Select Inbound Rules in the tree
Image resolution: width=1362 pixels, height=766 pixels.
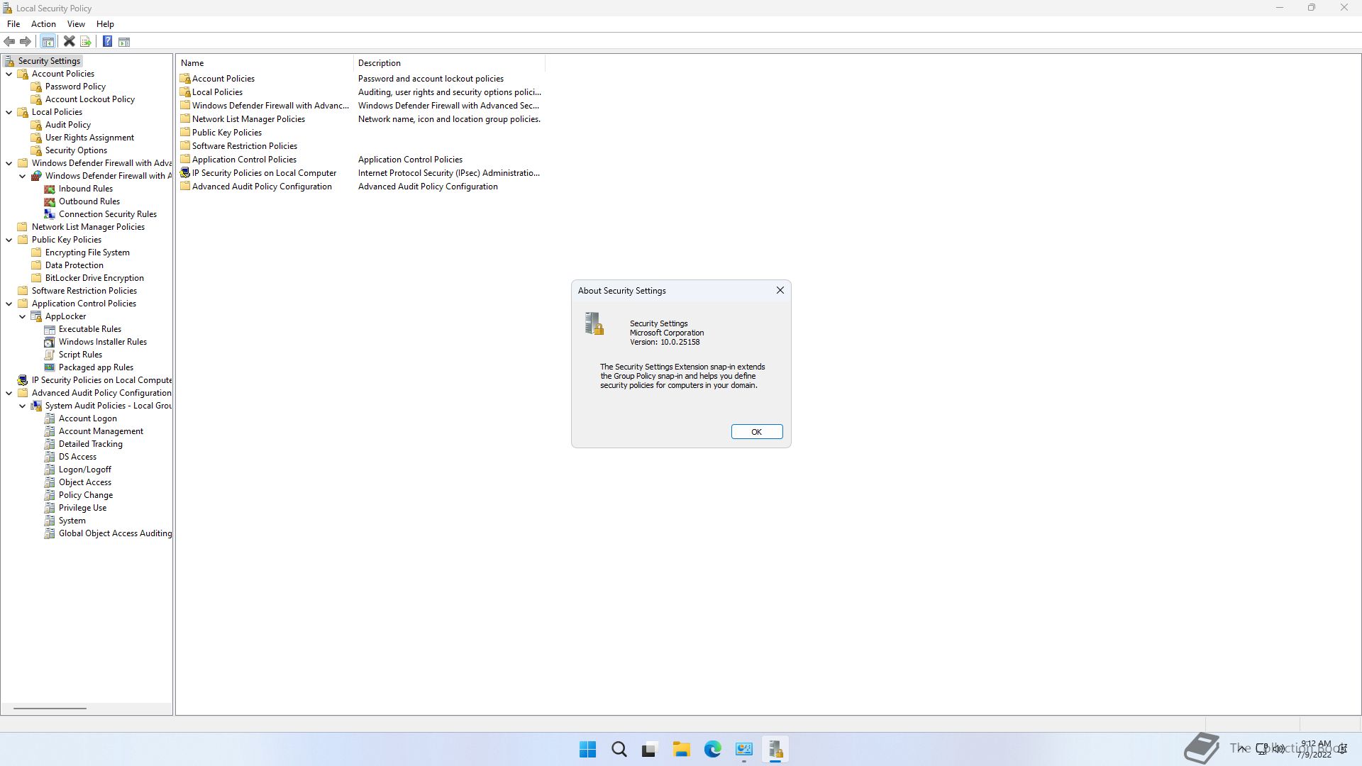85,189
